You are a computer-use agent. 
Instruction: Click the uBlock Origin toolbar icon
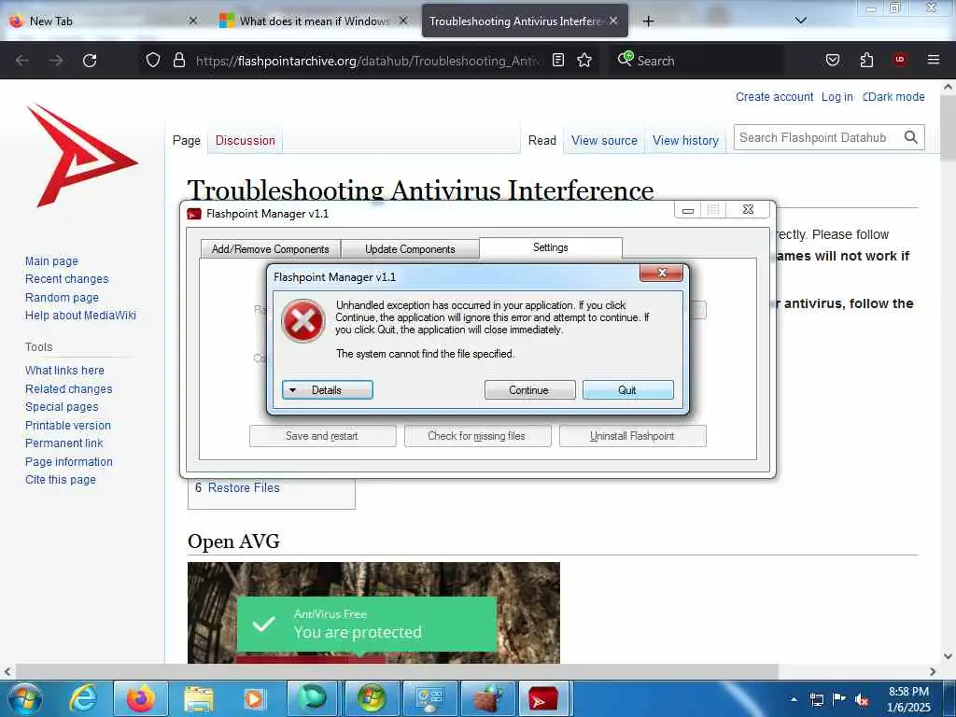coord(899,60)
